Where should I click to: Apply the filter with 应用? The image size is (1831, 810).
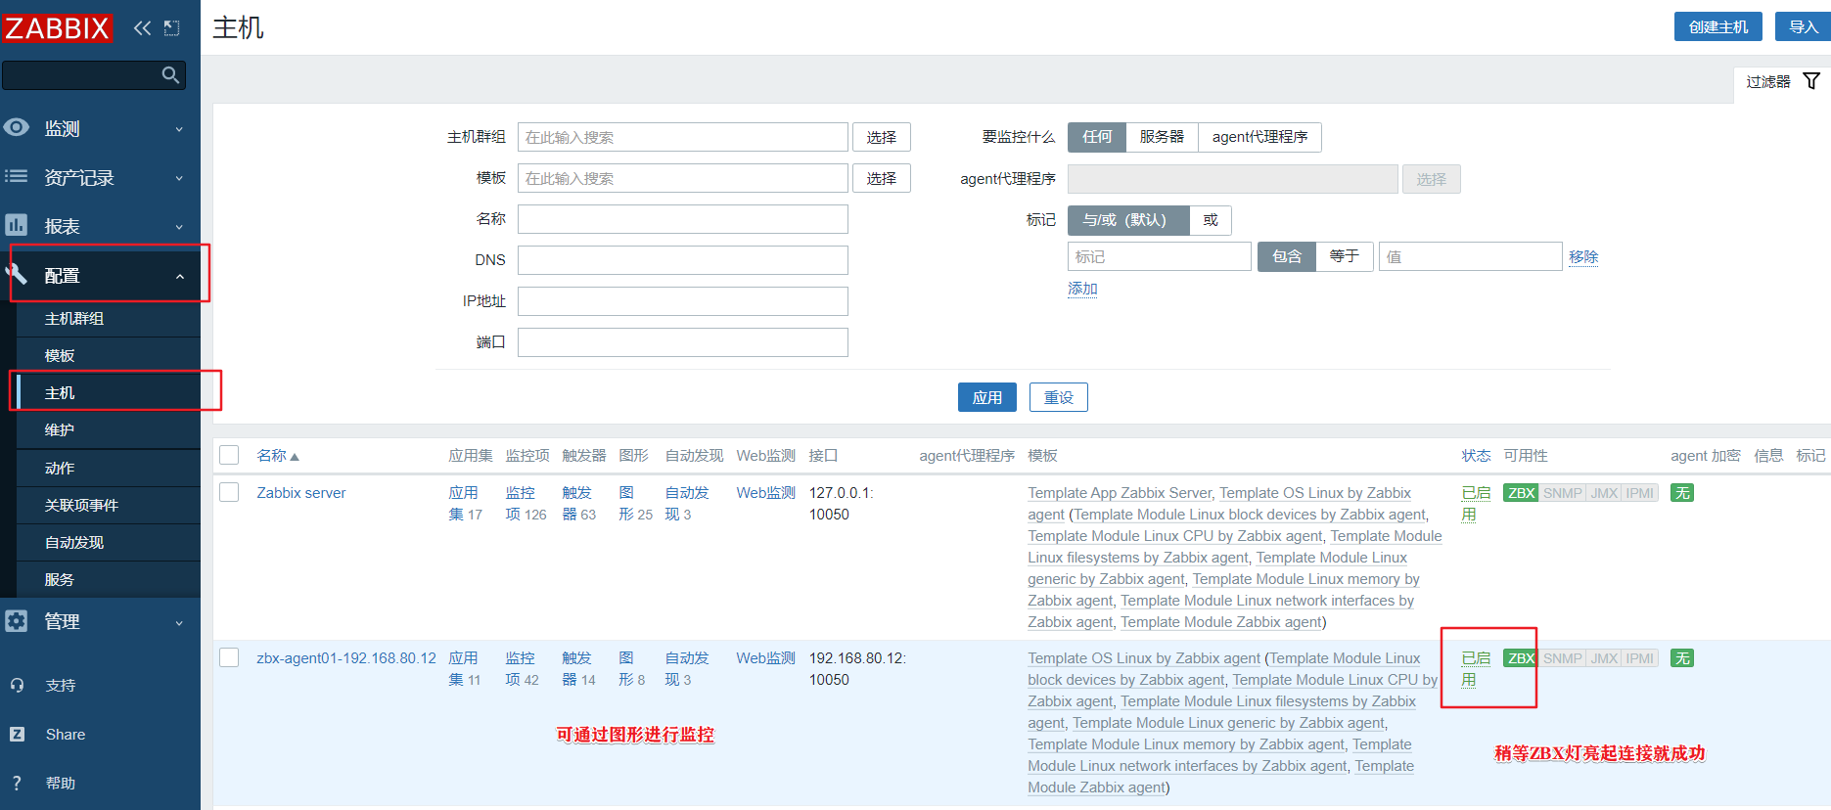pos(987,397)
